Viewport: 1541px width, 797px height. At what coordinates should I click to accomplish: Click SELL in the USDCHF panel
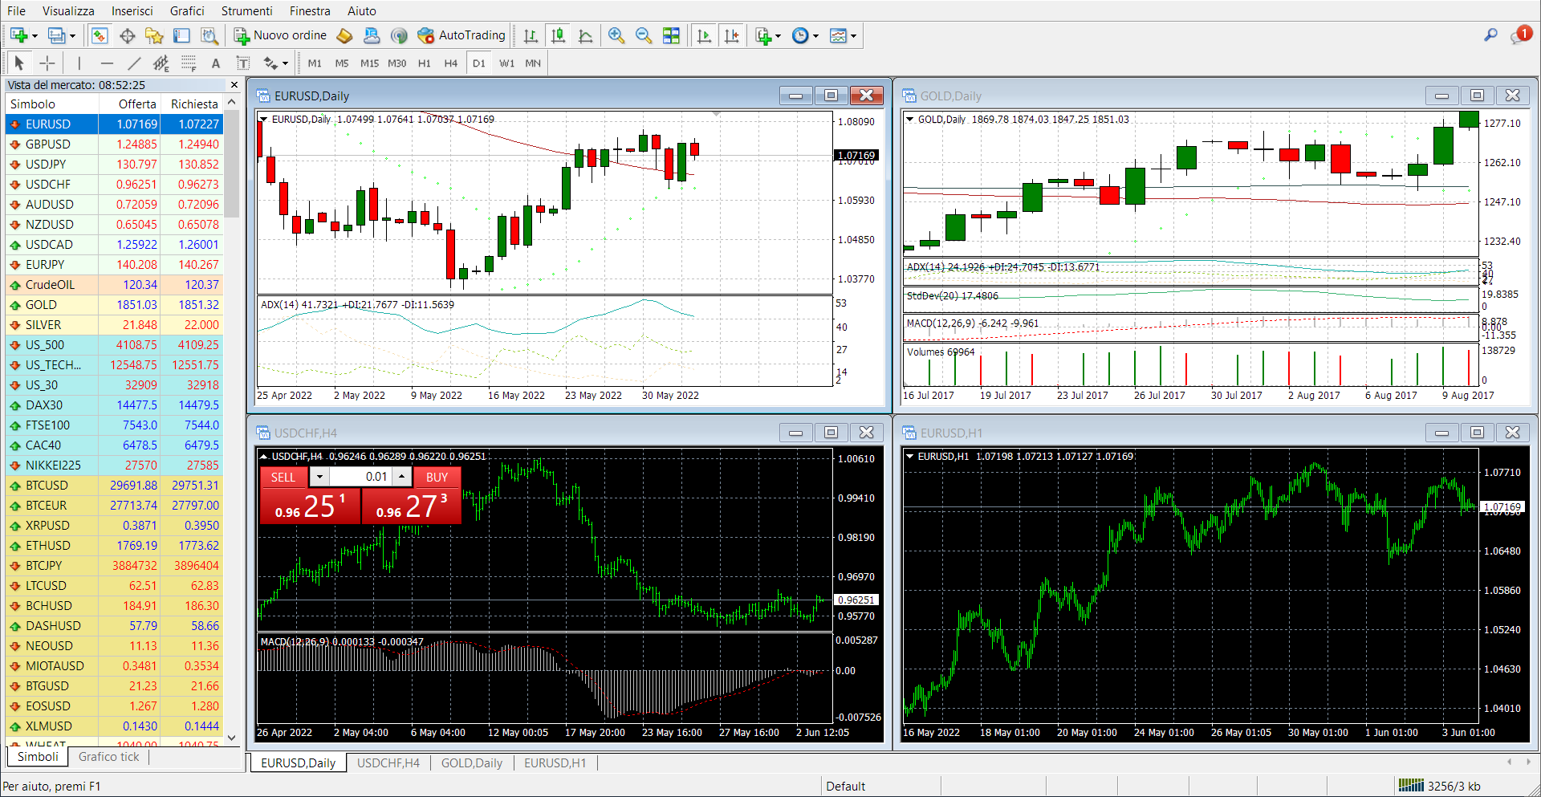[x=283, y=477]
